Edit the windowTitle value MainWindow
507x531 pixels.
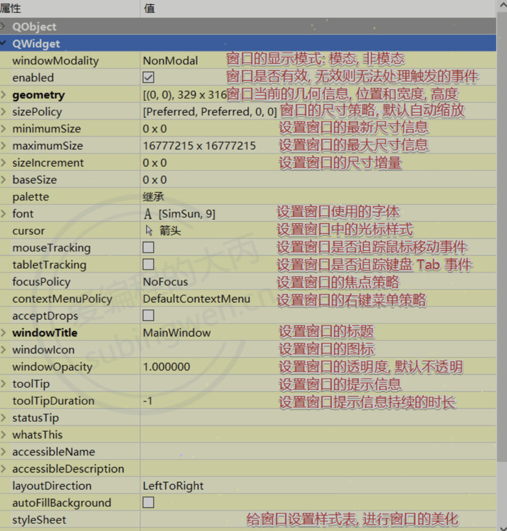(177, 333)
